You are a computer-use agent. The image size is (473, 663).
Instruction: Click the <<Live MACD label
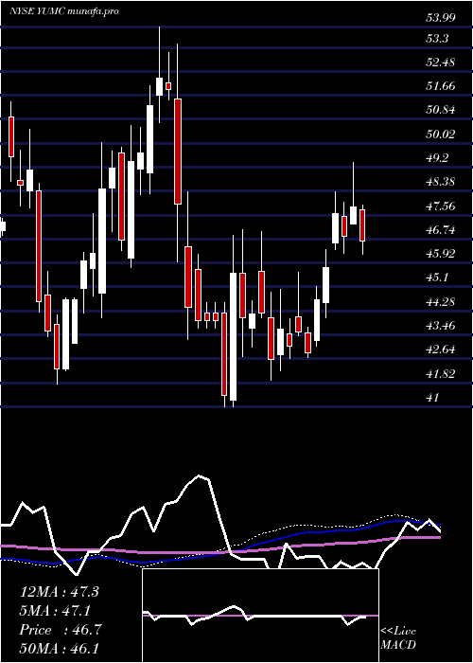398,637
